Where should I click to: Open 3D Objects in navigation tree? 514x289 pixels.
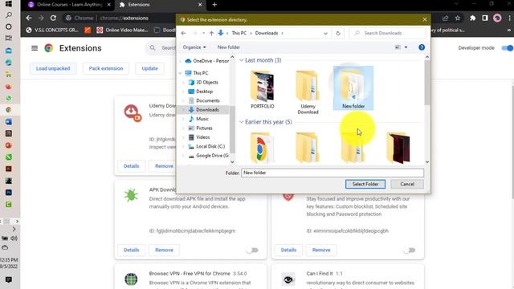click(203, 82)
